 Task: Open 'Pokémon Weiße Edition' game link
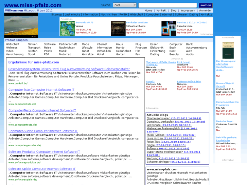189,81
